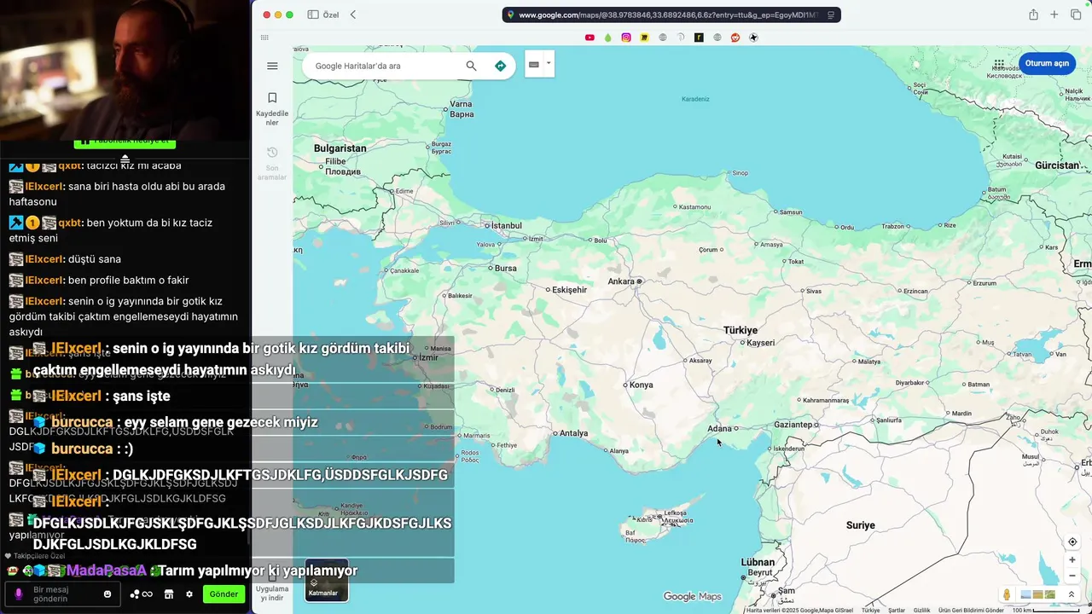
Task: Expand the imagery strip double-chevron
Action: [1072, 594]
